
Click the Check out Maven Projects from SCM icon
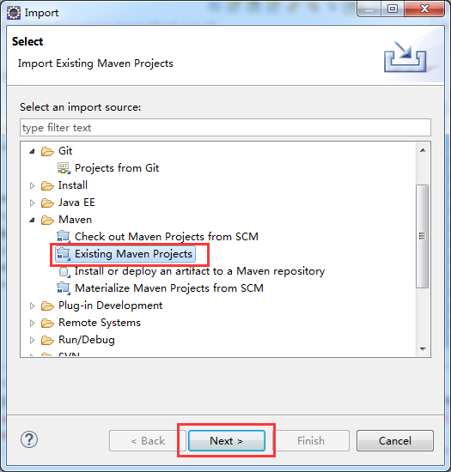click(x=64, y=237)
